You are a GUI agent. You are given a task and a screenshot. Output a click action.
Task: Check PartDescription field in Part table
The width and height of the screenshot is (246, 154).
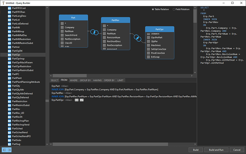[x=62, y=39]
